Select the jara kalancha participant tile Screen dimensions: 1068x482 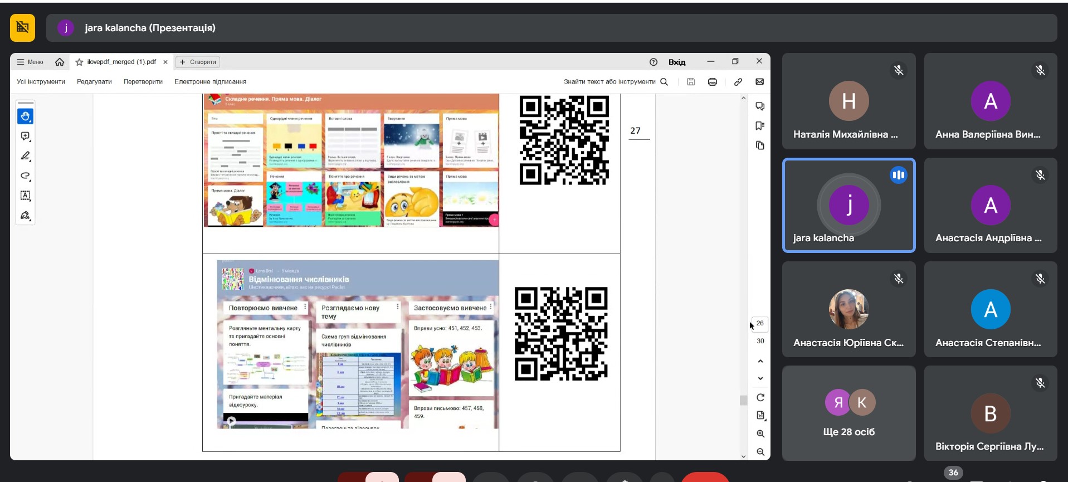pos(848,206)
